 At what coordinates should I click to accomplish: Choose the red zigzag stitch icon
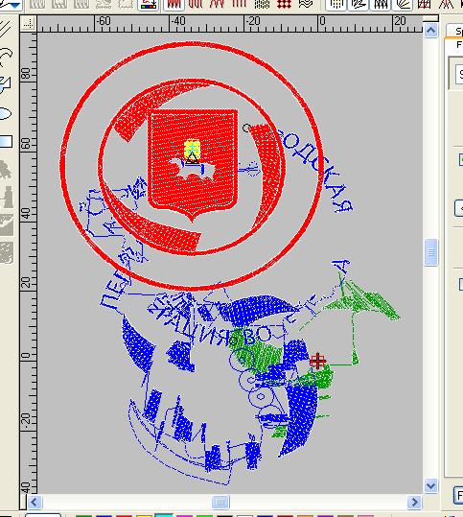tap(218, 4)
